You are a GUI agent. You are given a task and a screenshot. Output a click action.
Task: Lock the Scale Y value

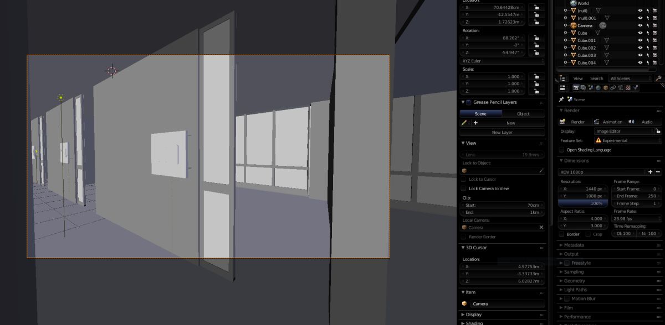pyautogui.click(x=537, y=84)
